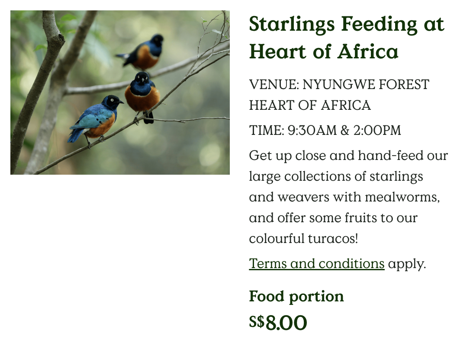
Task: Click the word 'apply.' after the link
Action: 407,264
